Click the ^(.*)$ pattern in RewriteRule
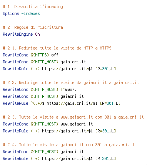Screen dimensions: 147x165 point(37,103)
